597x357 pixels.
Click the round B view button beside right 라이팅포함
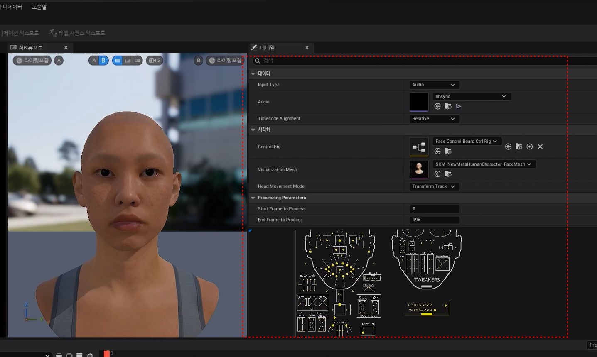[199, 61]
